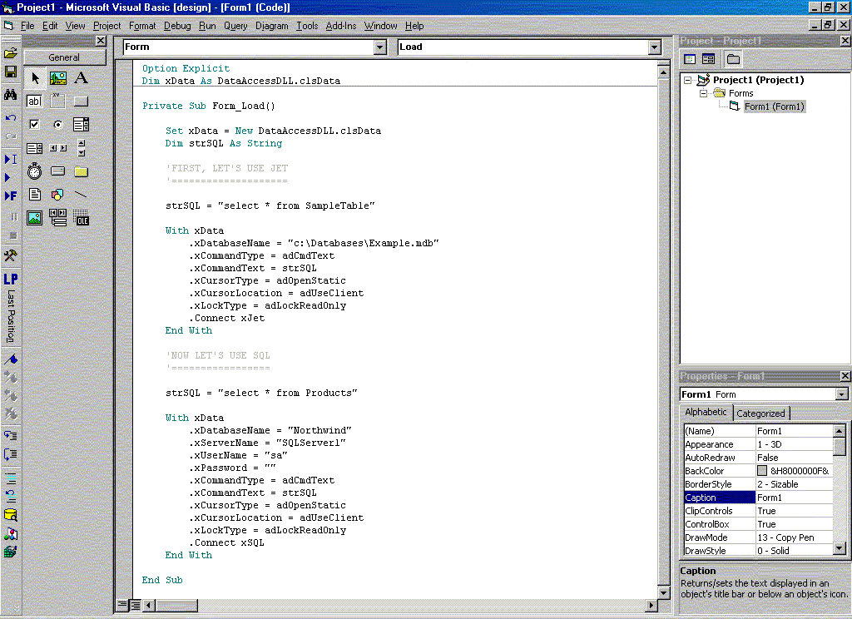The image size is (852, 619).
Task: Open the File menu
Action: pyautogui.click(x=27, y=26)
